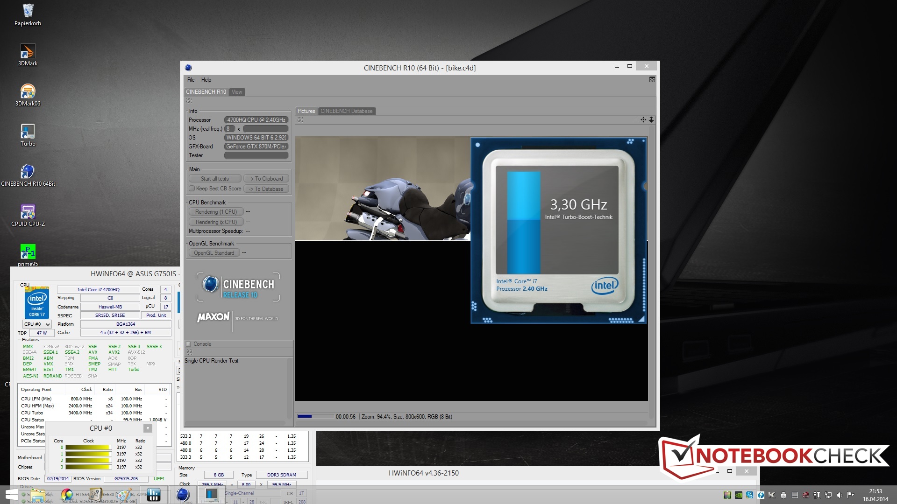897x504 pixels.
Task: Click the Core 0 clock bar
Action: [88, 447]
